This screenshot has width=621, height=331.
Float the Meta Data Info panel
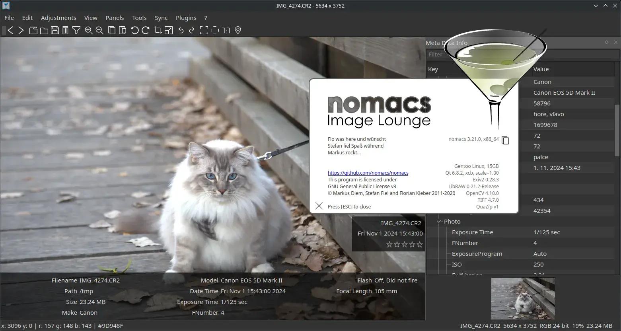pyautogui.click(x=606, y=42)
